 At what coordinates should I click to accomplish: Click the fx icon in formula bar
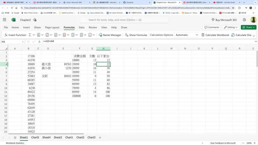[x=39, y=41]
